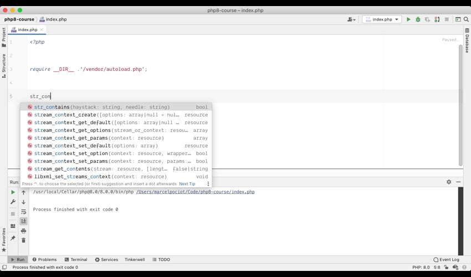Screen dimensions: 471x277
Task: Toggle soft-wrap in Run console
Action: click(23, 212)
